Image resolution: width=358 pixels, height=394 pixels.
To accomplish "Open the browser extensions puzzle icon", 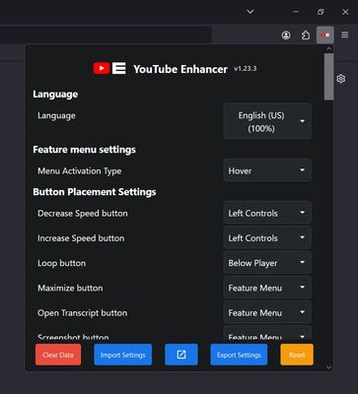I will [306, 34].
